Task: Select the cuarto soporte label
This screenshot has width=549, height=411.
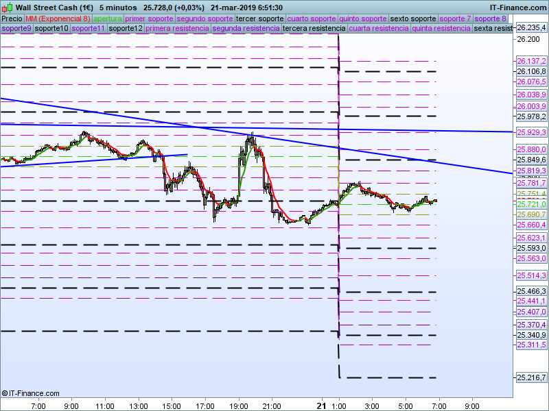Action: pos(312,19)
